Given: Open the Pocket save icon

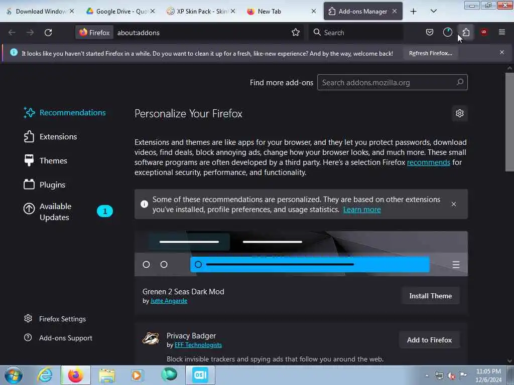Looking at the screenshot, I should [430, 32].
